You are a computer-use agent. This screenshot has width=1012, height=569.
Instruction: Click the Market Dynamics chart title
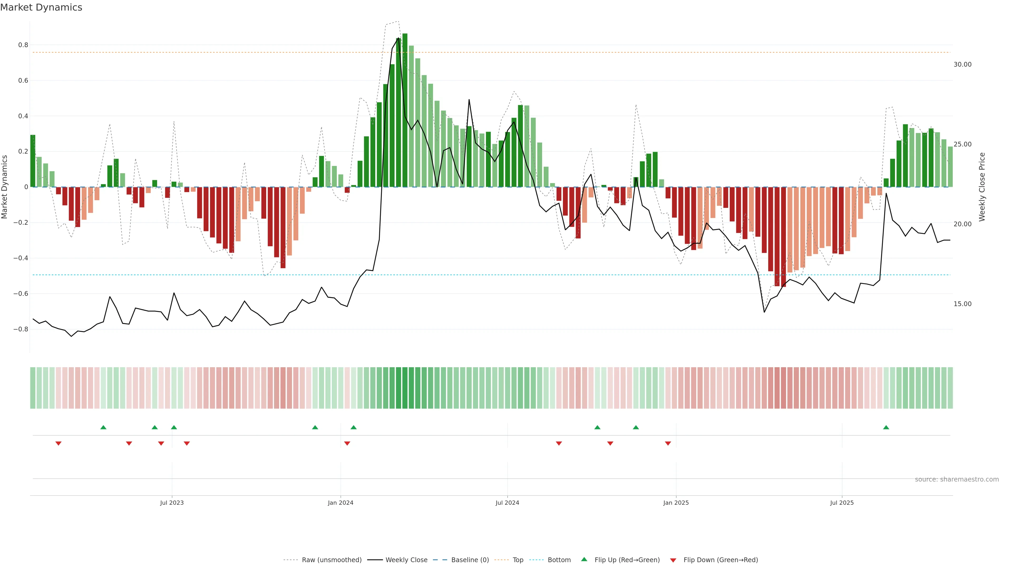click(x=41, y=7)
